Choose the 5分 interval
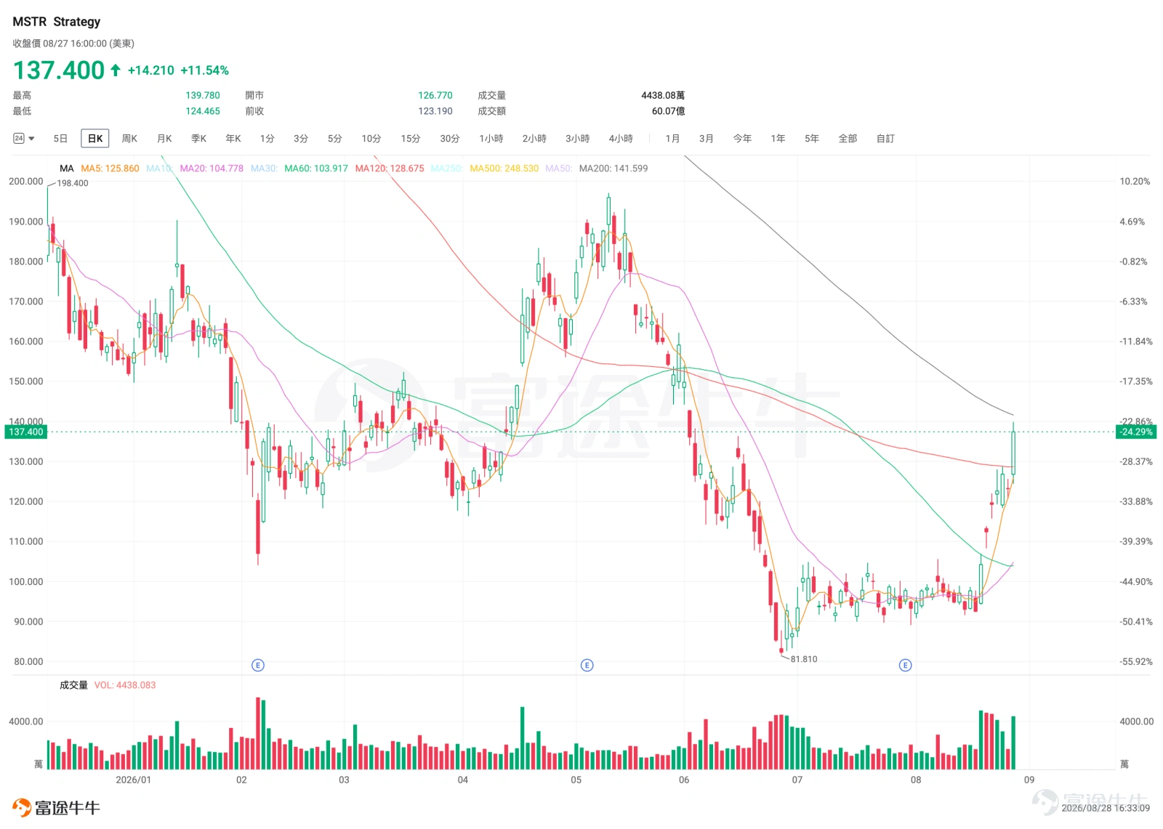This screenshot has width=1163, height=829. point(334,138)
